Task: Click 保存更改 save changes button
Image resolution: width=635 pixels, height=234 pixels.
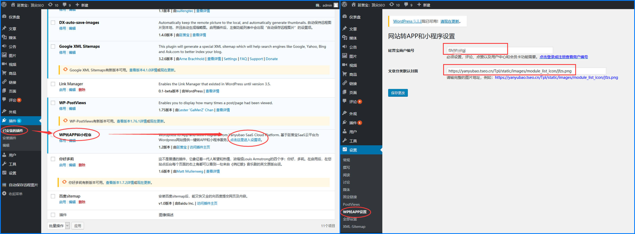Action: [398, 93]
